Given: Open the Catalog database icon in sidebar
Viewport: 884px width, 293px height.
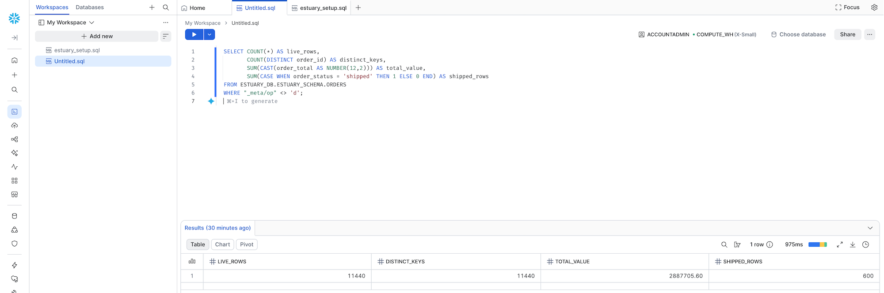Looking at the screenshot, I should click(14, 216).
